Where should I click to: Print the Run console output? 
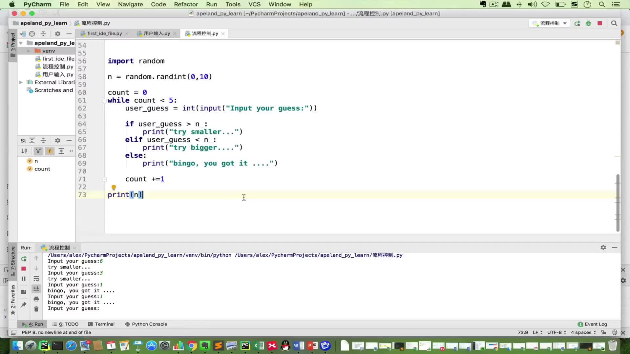coord(36,299)
